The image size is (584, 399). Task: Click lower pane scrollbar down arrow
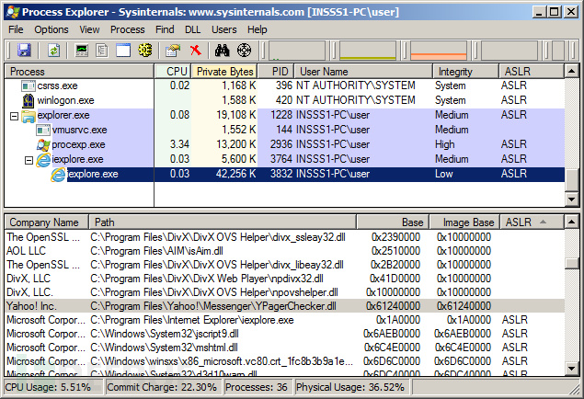(572, 369)
